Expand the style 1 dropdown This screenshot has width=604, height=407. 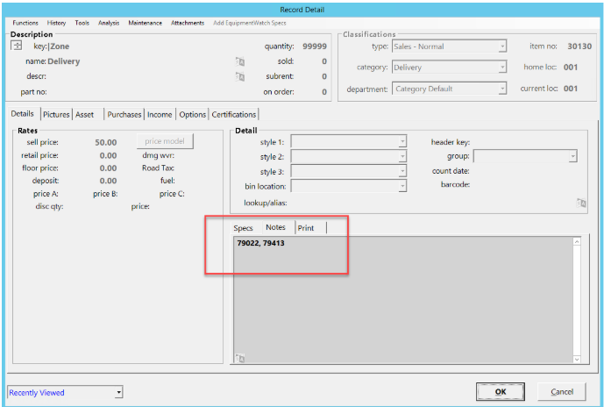click(401, 141)
